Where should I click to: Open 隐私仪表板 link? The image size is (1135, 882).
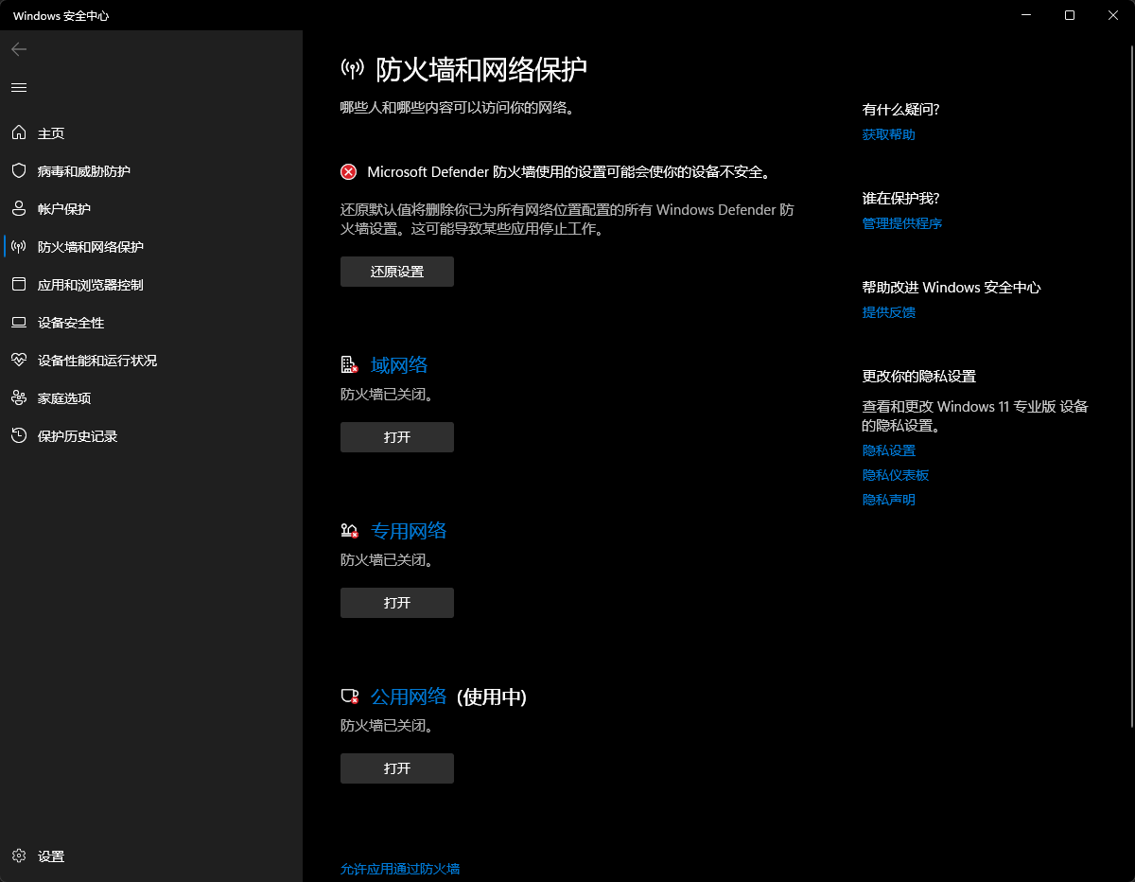coord(896,475)
